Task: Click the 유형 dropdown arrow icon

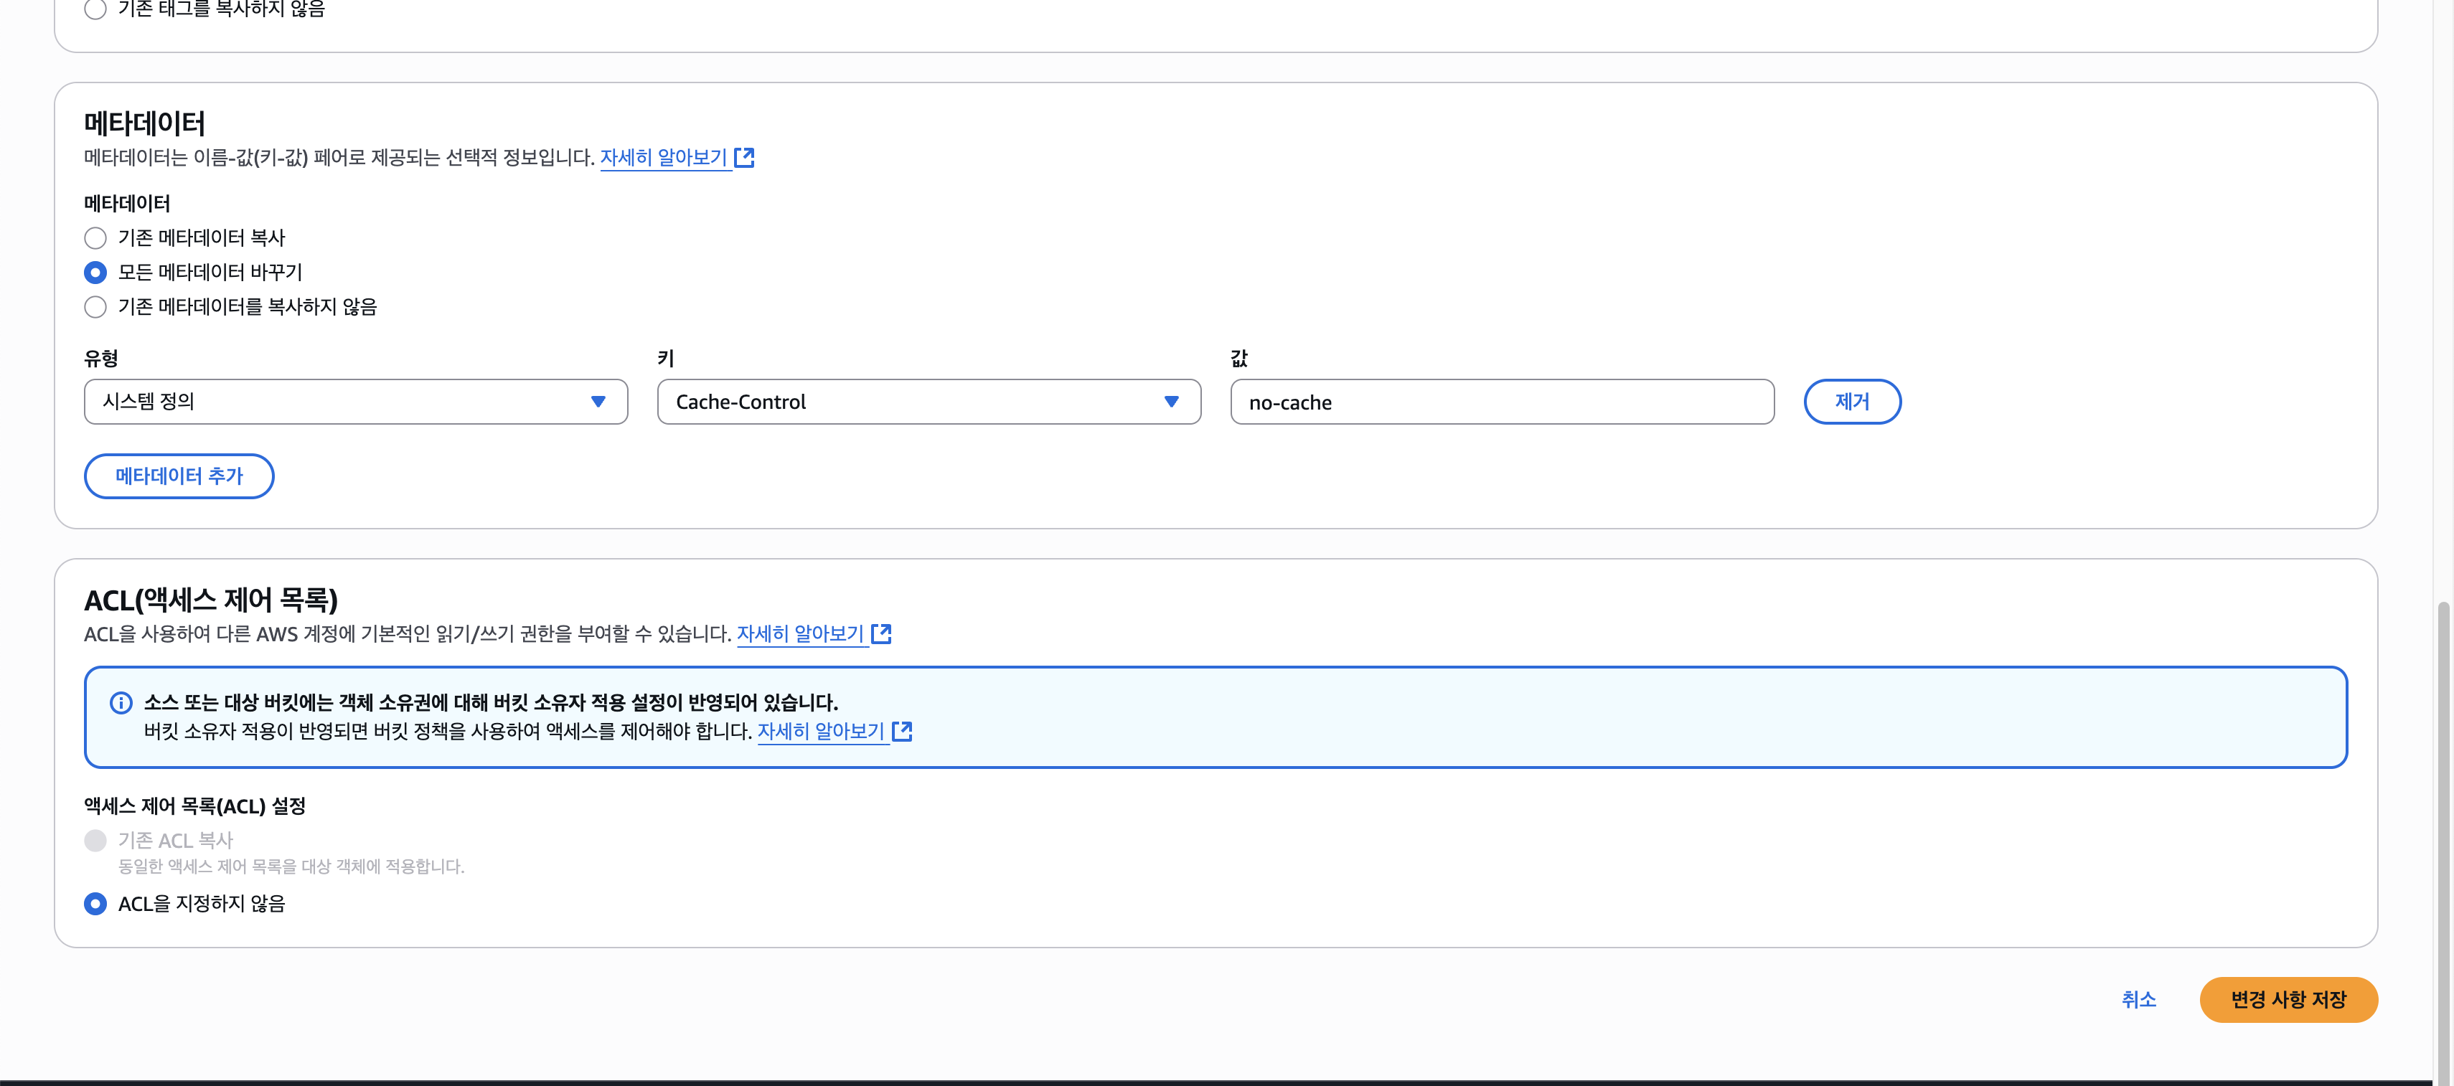Action: click(597, 402)
